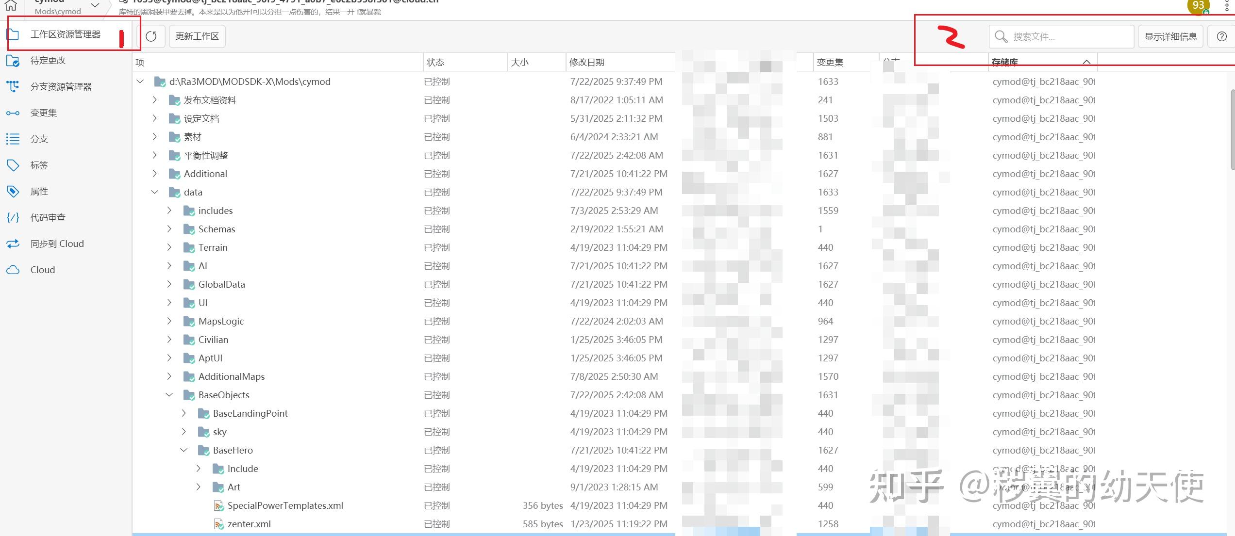Open the 变更集 changesets view
Screen dimensions: 1235x536
[x=43, y=113]
